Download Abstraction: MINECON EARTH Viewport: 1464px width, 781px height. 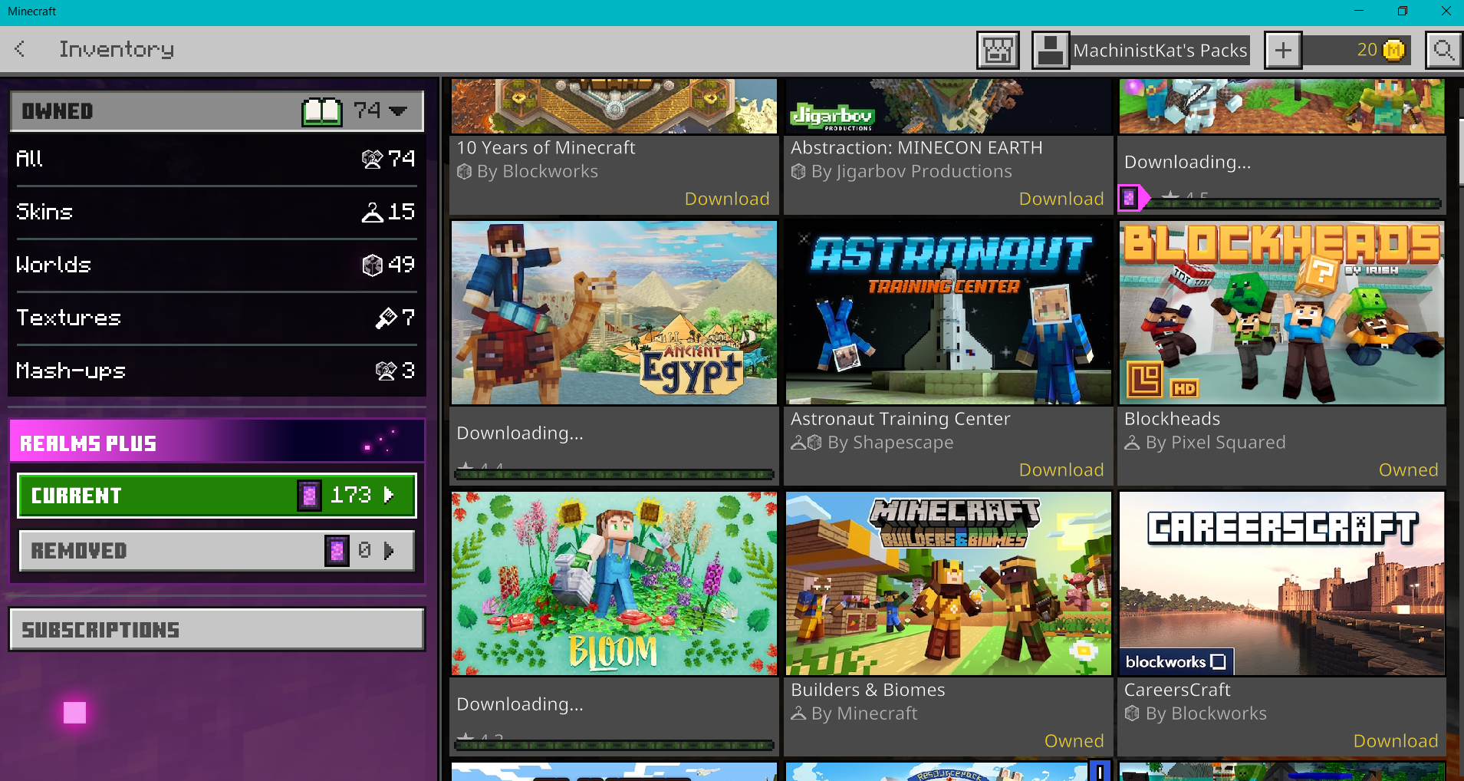(1061, 199)
